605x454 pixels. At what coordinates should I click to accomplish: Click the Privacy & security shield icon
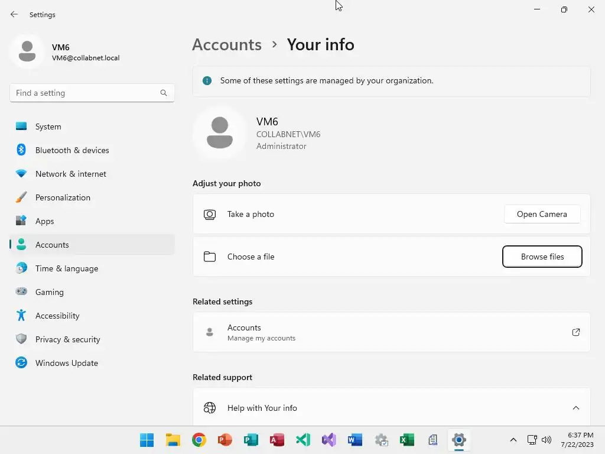click(21, 339)
